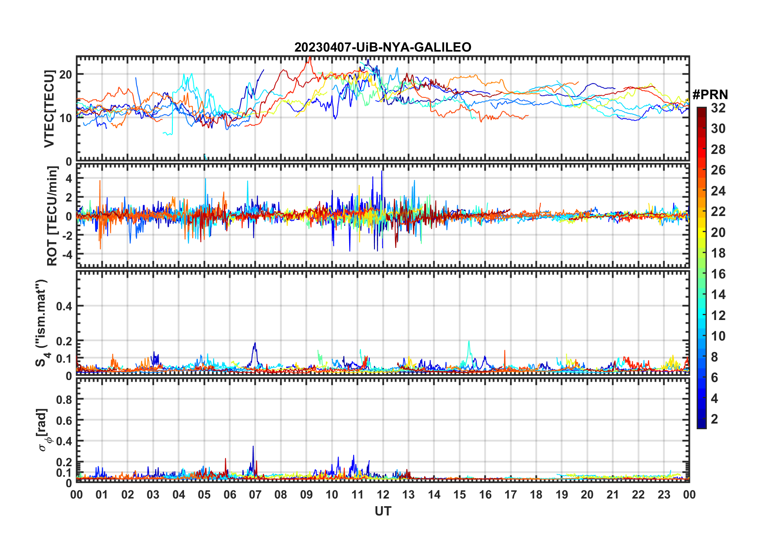This screenshot has height=536, width=766.
Task: Click x-axis tick label 04
Action: 179,494
